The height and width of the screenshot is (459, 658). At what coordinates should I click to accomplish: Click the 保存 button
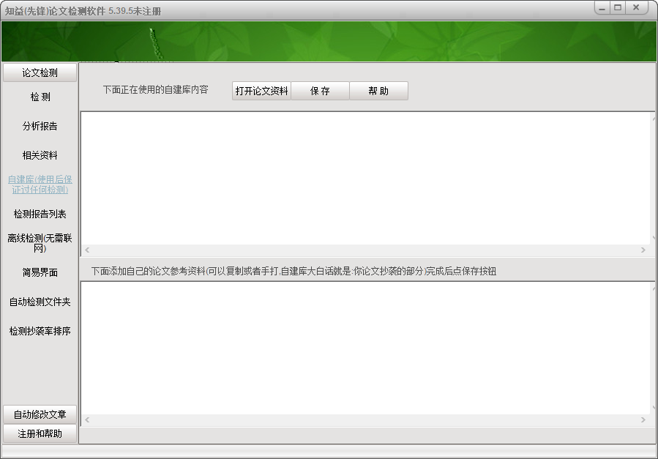tap(320, 91)
